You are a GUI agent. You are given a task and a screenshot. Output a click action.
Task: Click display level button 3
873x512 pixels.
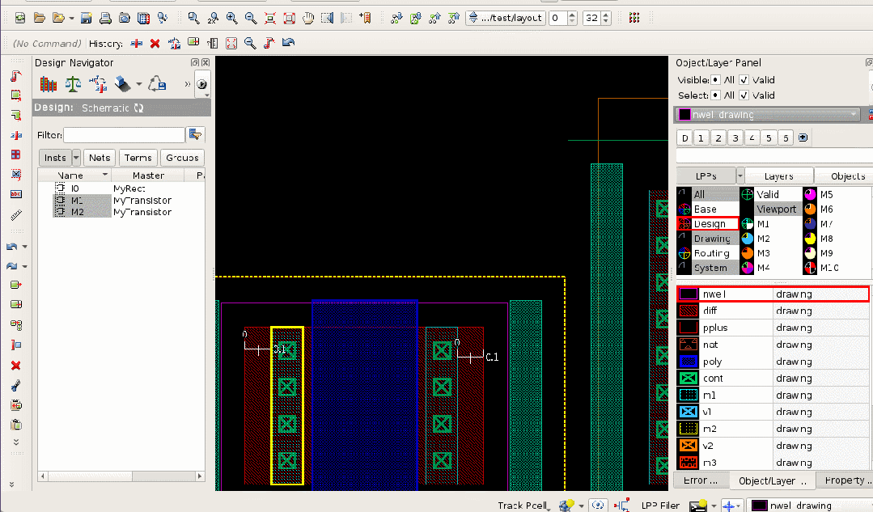735,138
